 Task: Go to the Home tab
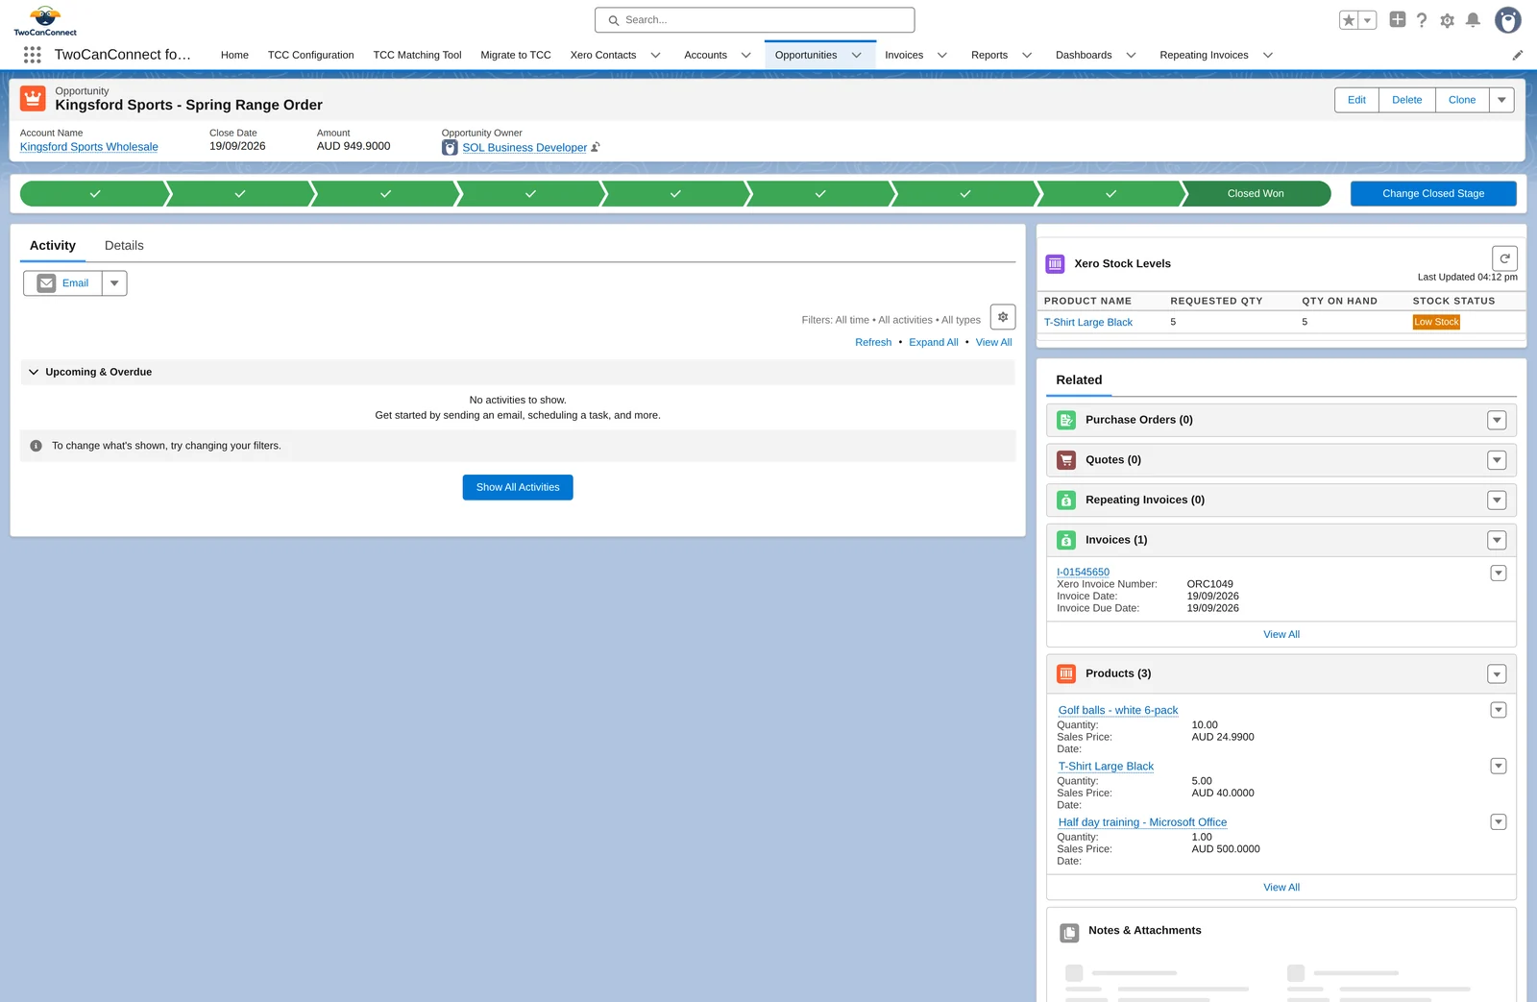(234, 55)
